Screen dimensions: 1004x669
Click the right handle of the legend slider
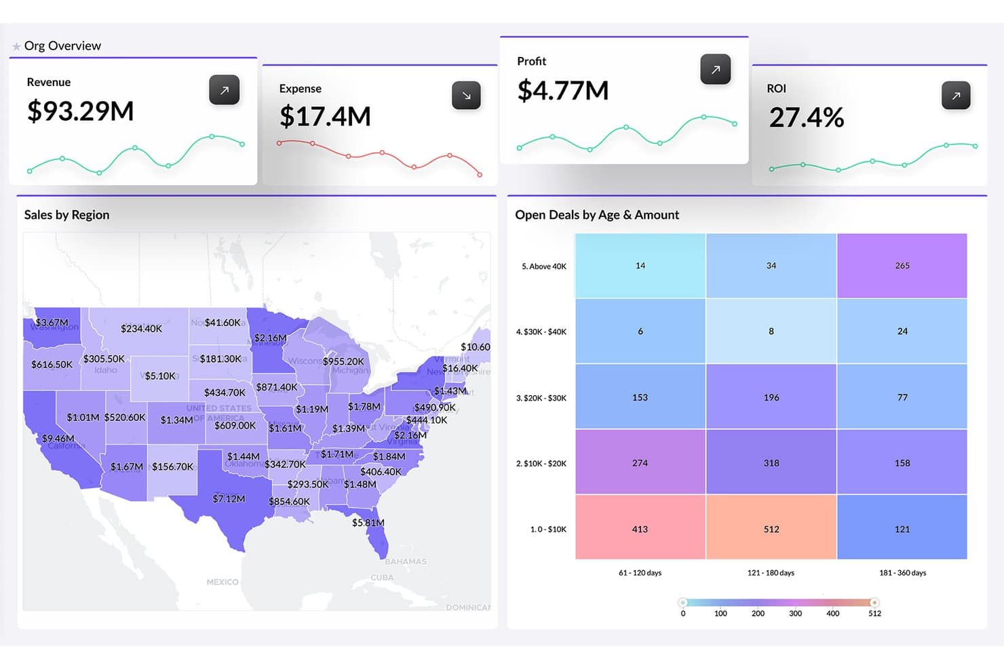coord(874,602)
